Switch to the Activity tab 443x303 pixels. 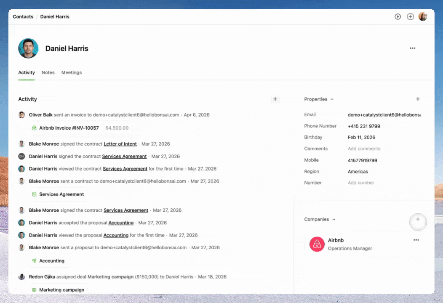27,72
